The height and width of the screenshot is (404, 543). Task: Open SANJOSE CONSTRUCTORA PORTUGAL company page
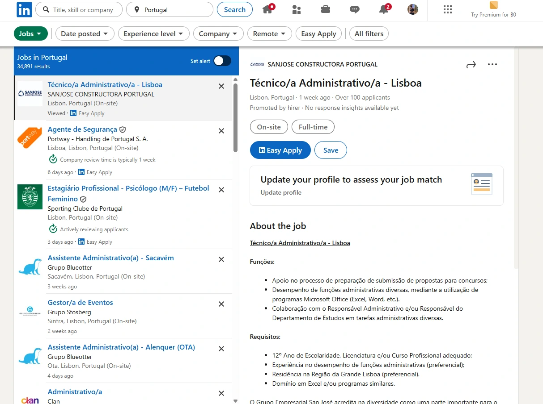point(322,64)
